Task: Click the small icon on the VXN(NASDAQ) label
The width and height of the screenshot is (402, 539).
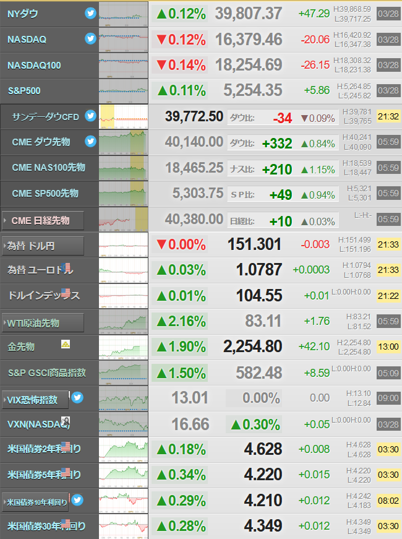Action: 66,421
